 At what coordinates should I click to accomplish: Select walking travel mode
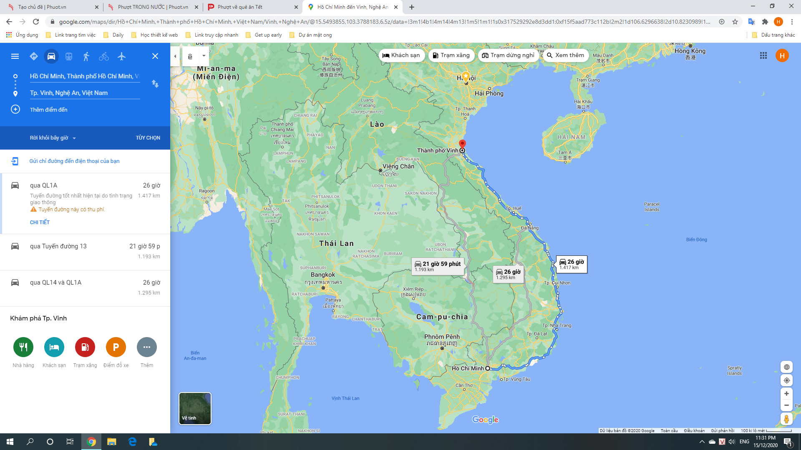86,56
